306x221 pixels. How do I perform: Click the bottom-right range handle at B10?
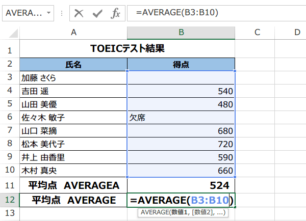point(235,177)
